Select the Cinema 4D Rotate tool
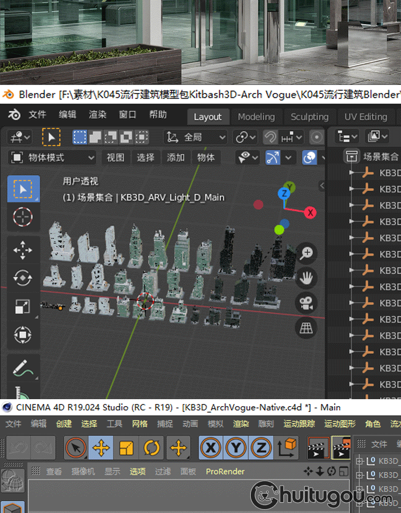Screen dimensions: 401x513 coord(151,448)
